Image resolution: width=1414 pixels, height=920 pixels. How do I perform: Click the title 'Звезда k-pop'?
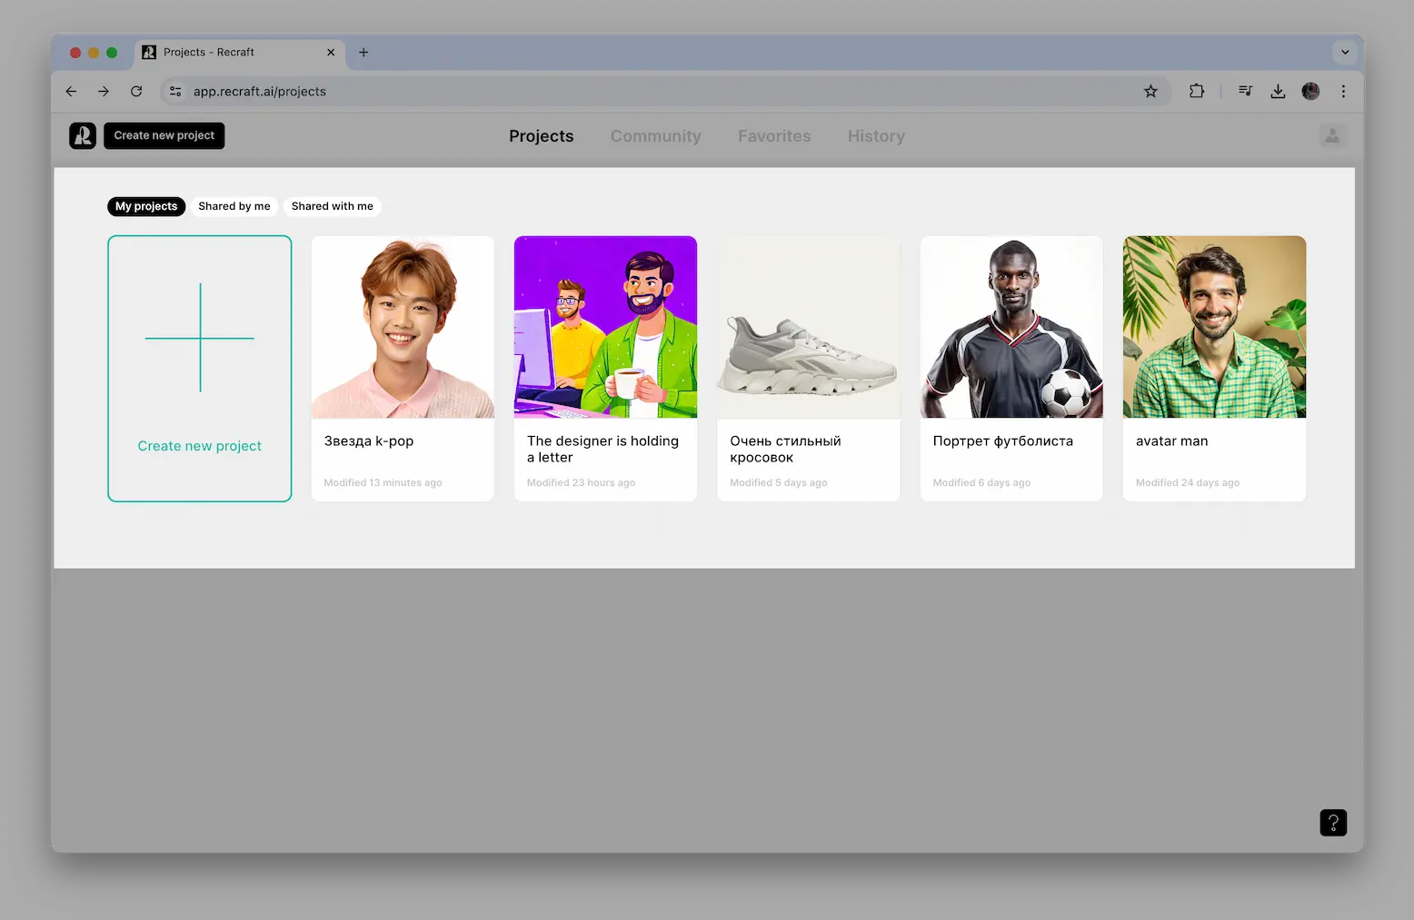click(x=369, y=441)
